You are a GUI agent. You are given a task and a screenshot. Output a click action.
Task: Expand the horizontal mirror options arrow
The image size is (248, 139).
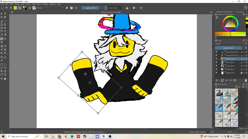coord(130,8)
